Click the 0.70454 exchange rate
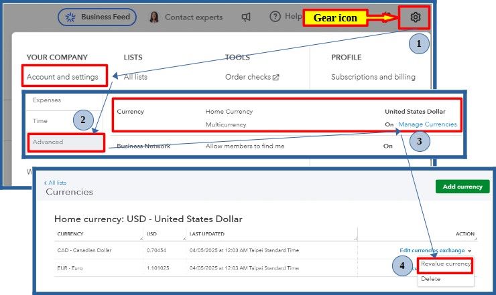Image resolution: width=496 pixels, height=295 pixels. point(156,250)
